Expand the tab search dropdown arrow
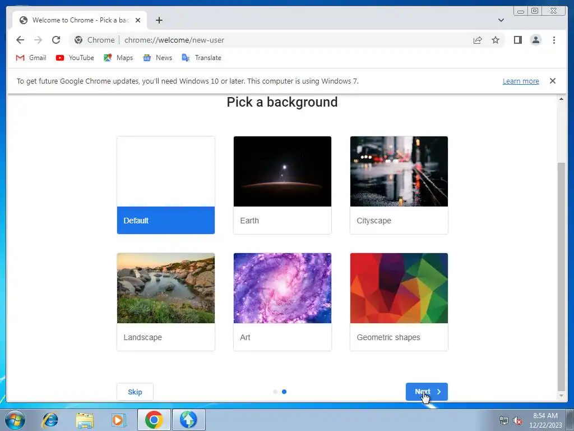The width and height of the screenshot is (574, 431). click(x=501, y=20)
